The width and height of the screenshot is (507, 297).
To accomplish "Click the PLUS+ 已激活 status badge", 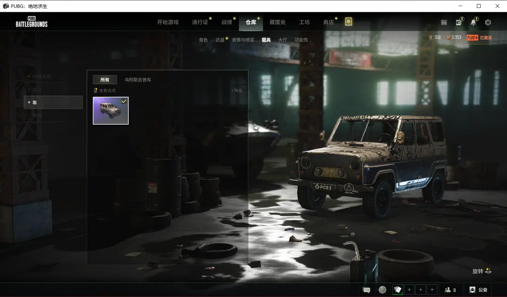I will [x=479, y=37].
